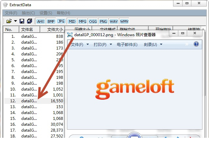Screen dimensions: 209x143
Task: Click the open folder icon in ExtractData toolbar
Action: pyautogui.click(x=9, y=21)
